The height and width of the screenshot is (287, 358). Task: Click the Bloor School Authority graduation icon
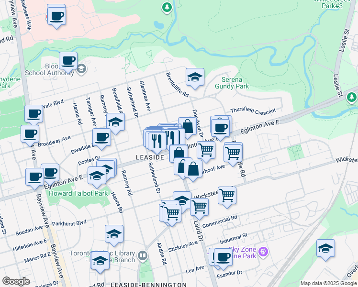tap(80, 69)
